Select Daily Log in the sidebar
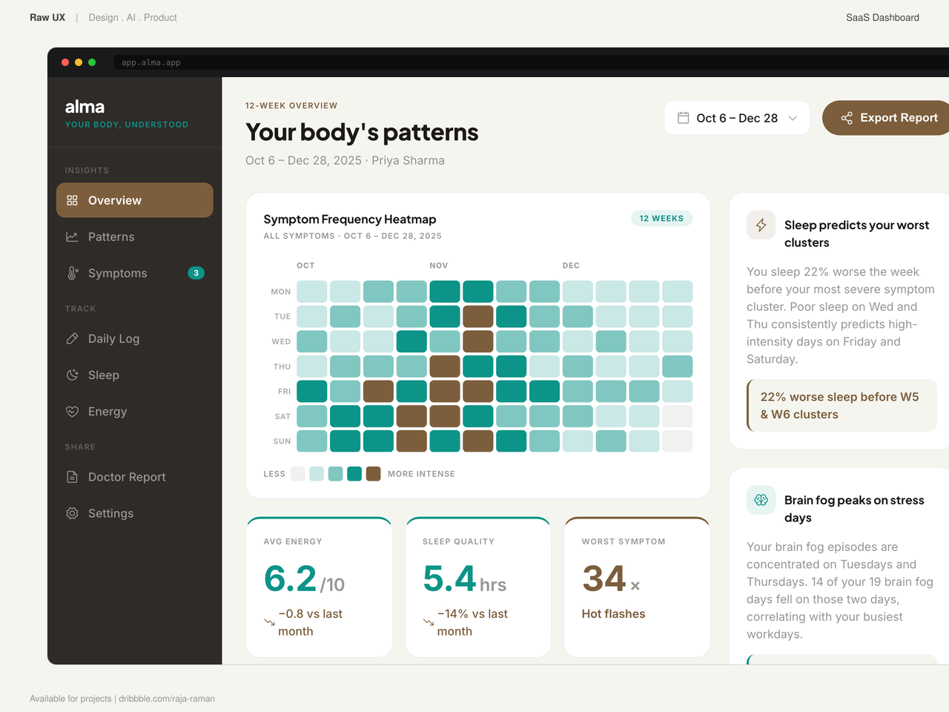This screenshot has width=949, height=712. 135,338
